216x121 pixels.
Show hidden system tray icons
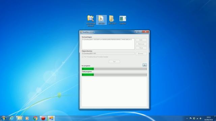pyautogui.click(x=187, y=118)
